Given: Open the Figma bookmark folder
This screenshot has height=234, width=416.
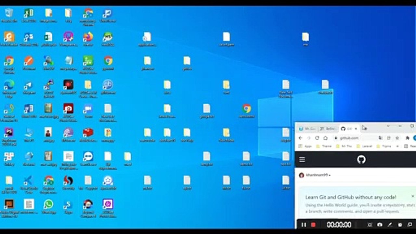Looking at the screenshot, I should click(384, 146).
